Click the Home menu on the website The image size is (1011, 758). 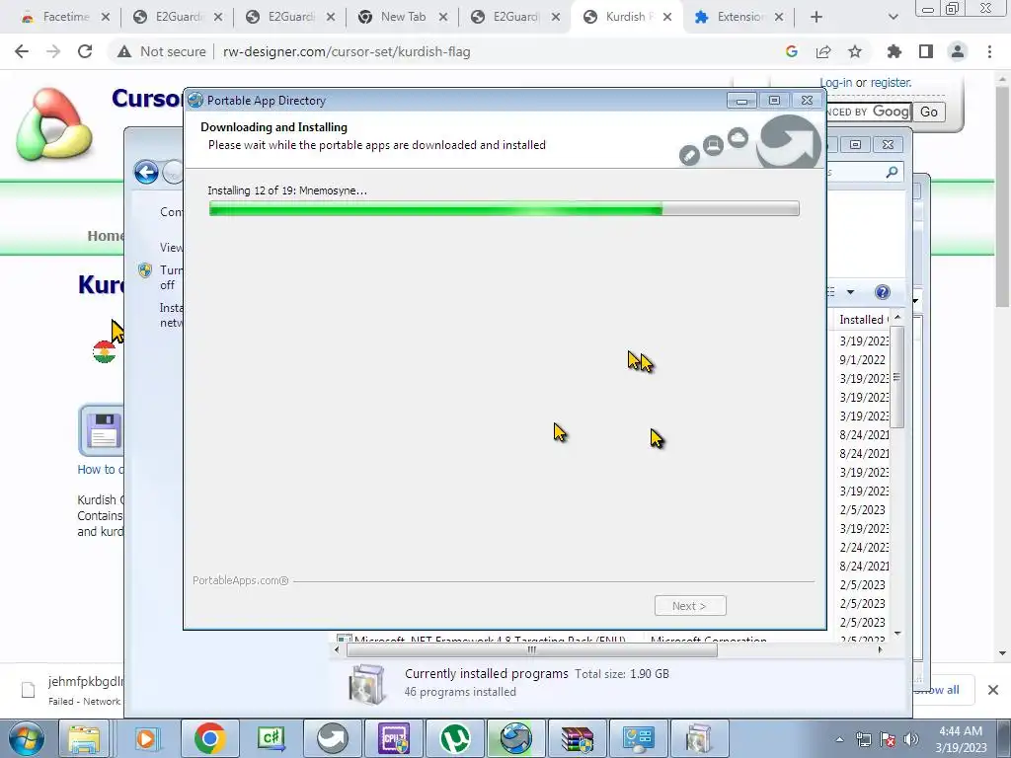(x=106, y=236)
